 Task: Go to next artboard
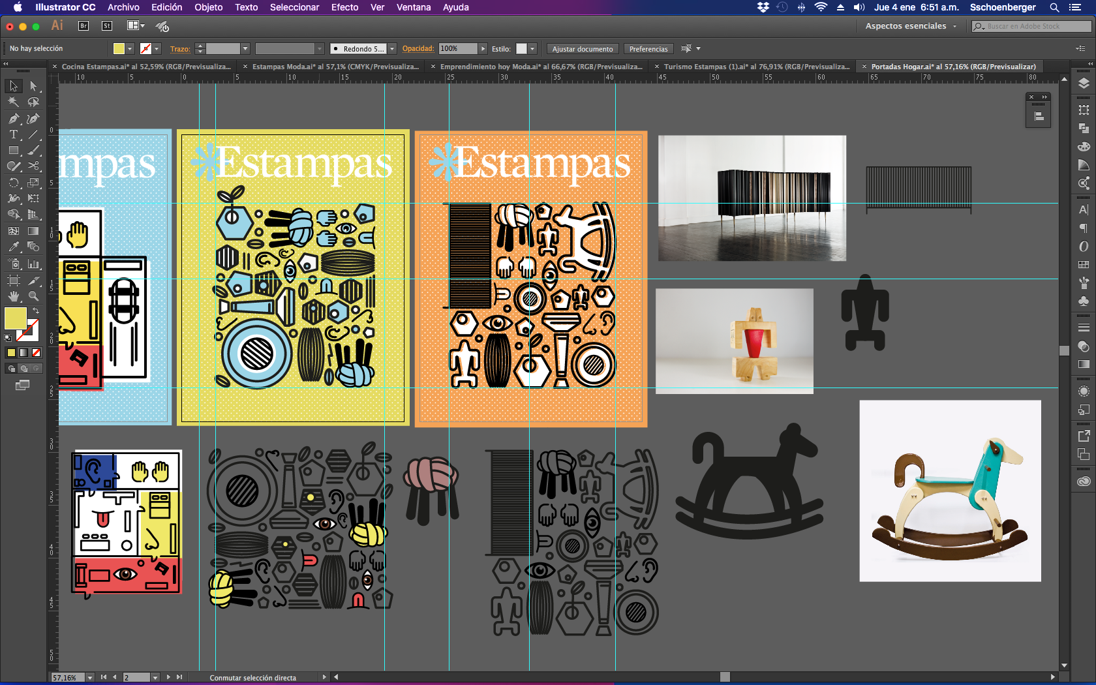pyautogui.click(x=168, y=677)
